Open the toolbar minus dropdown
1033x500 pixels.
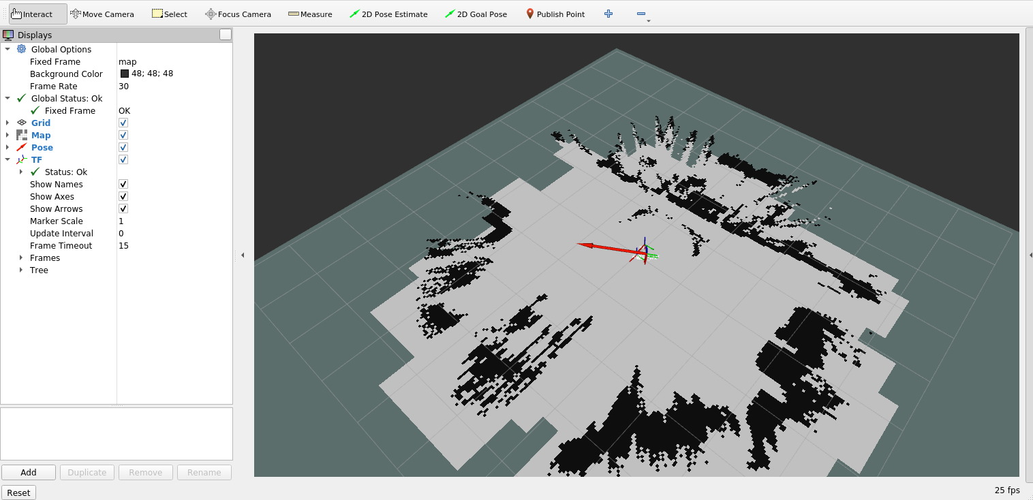pos(642,14)
